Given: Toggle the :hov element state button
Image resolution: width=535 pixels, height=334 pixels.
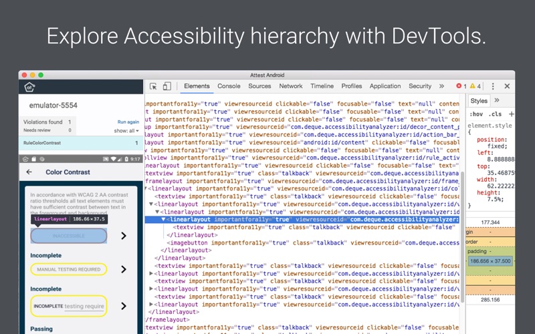Looking at the screenshot, I should click(x=476, y=114).
